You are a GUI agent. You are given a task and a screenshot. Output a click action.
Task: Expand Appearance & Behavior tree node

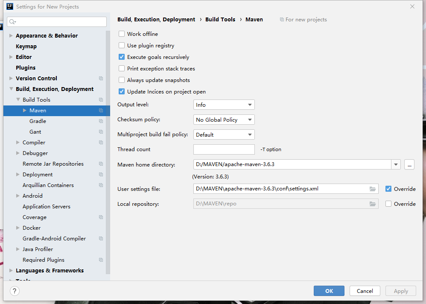(11, 35)
